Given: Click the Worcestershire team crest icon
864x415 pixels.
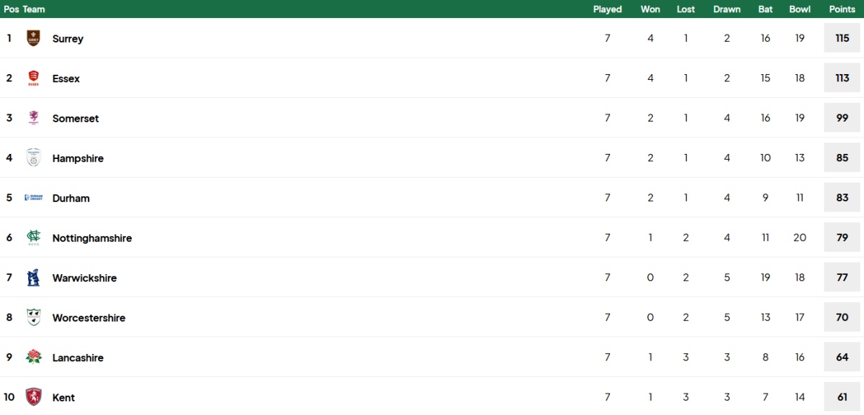Looking at the screenshot, I should [x=33, y=318].
